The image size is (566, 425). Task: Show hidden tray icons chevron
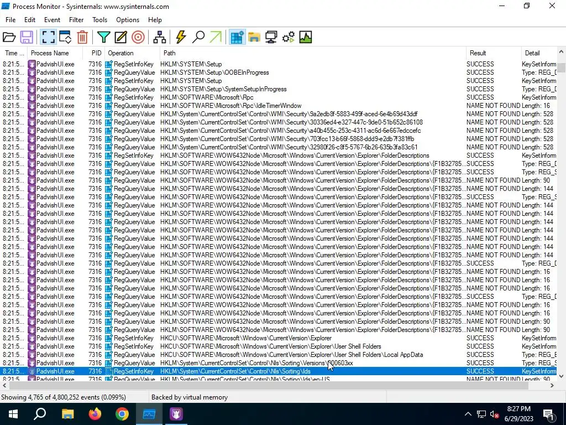[x=468, y=414]
